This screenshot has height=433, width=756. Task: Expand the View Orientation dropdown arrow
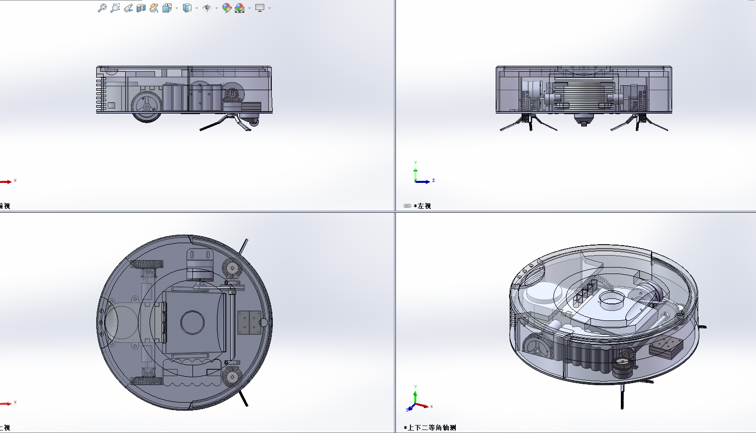[177, 8]
